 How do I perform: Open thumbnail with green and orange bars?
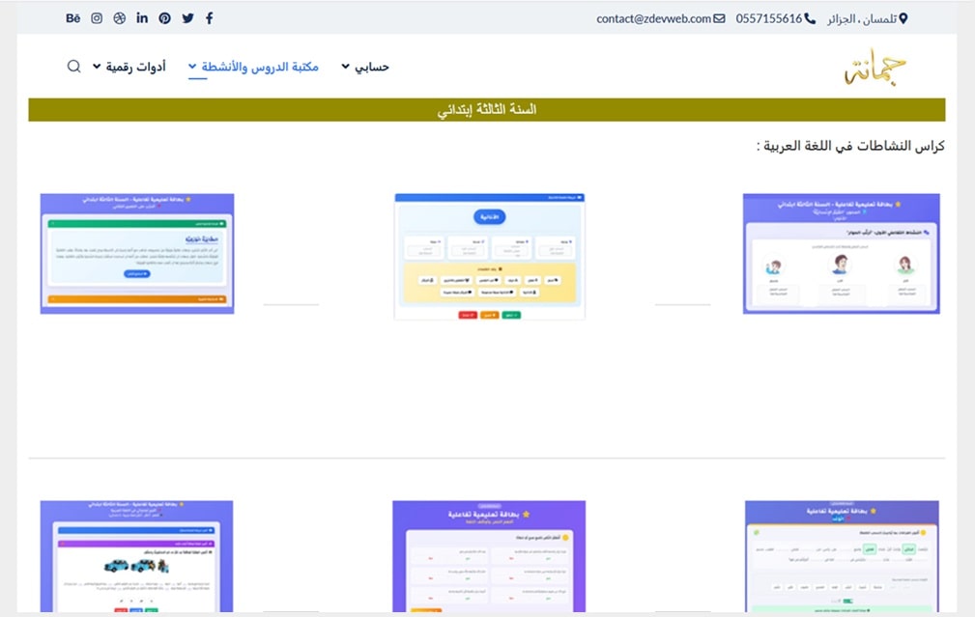(x=137, y=253)
